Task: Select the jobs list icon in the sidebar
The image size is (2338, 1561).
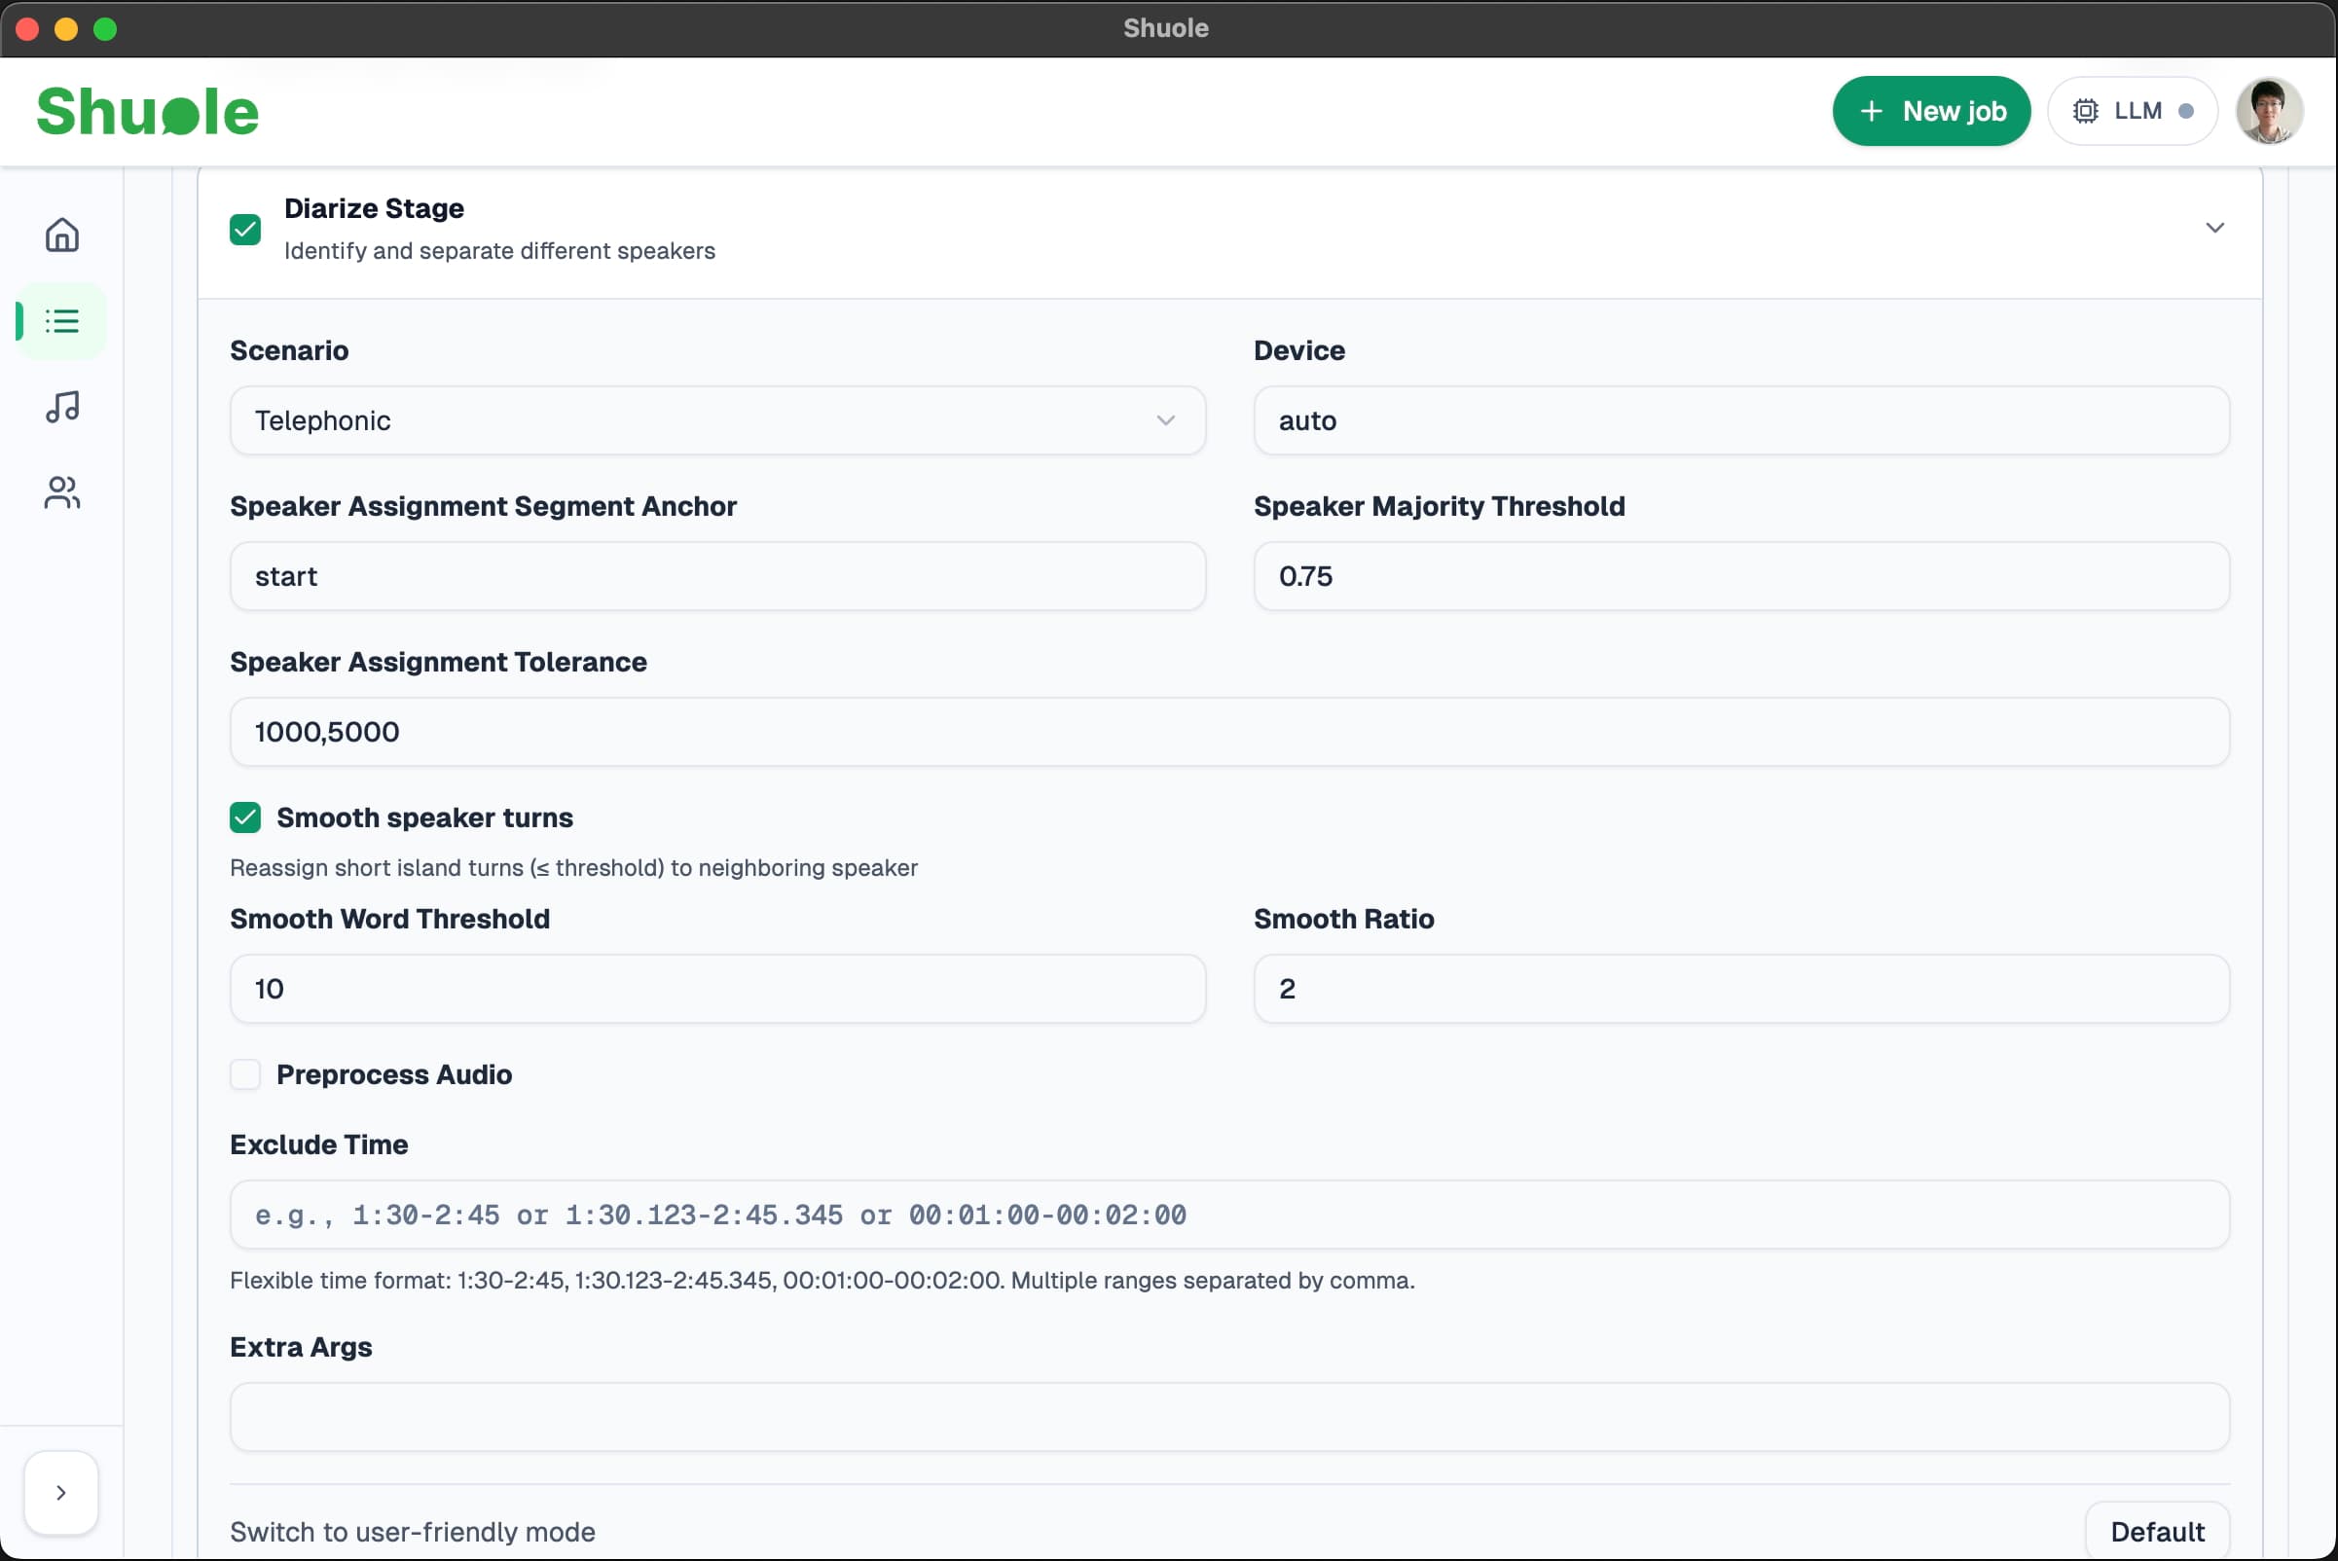Action: 60,320
